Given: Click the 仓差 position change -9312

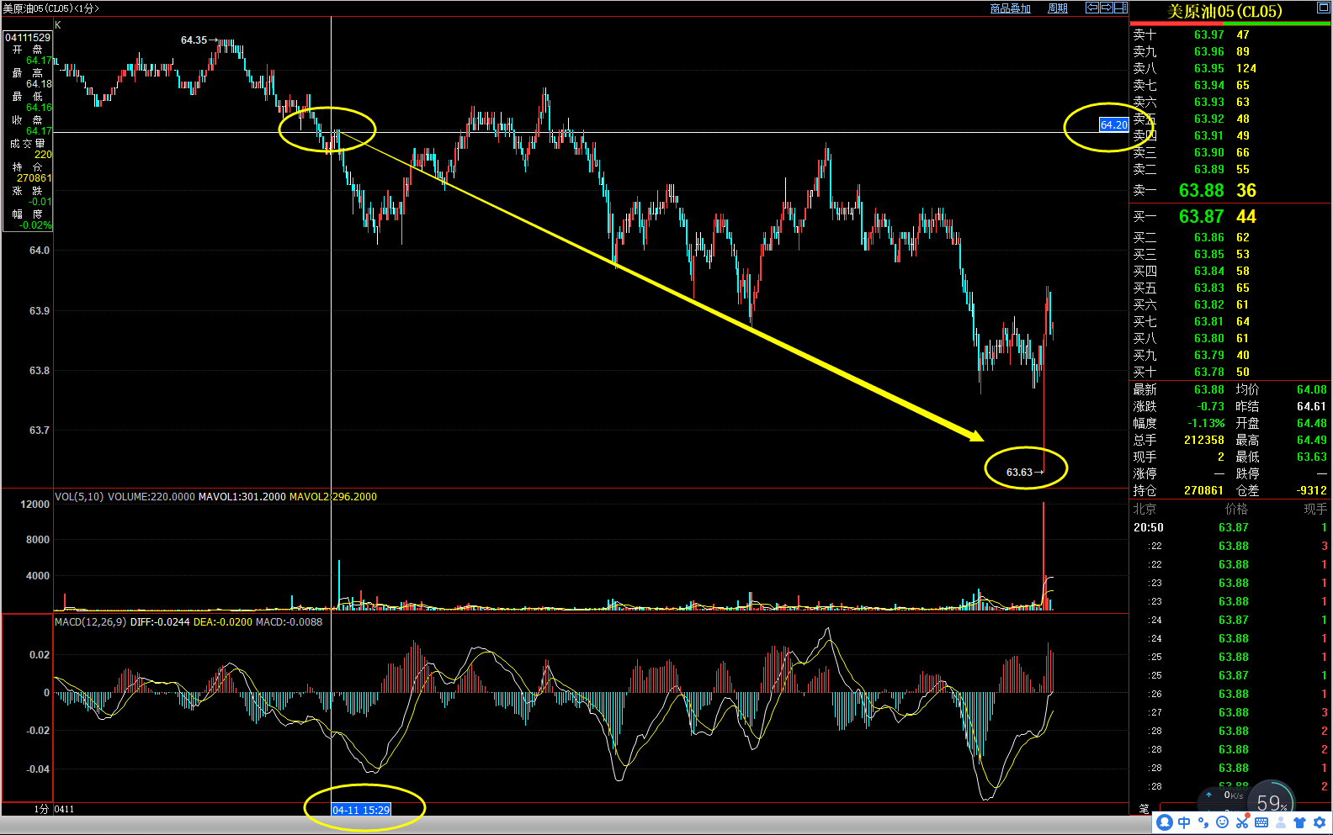Looking at the screenshot, I should 1313,490.
